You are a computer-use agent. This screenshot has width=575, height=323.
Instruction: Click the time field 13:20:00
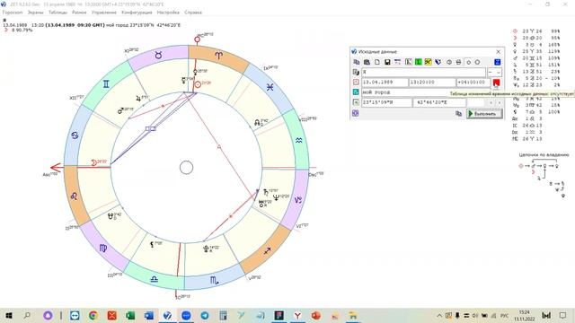click(x=432, y=82)
